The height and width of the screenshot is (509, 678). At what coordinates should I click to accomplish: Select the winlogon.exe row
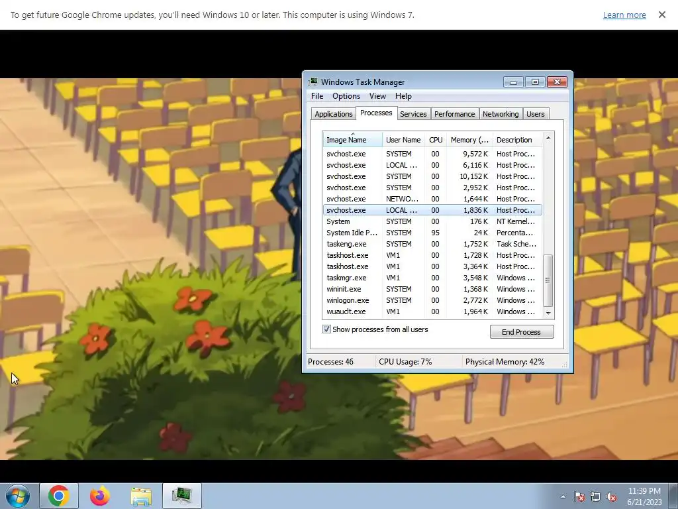[432, 300]
